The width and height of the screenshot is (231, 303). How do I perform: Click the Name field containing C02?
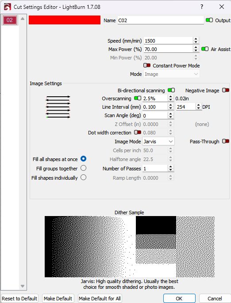click(x=161, y=20)
